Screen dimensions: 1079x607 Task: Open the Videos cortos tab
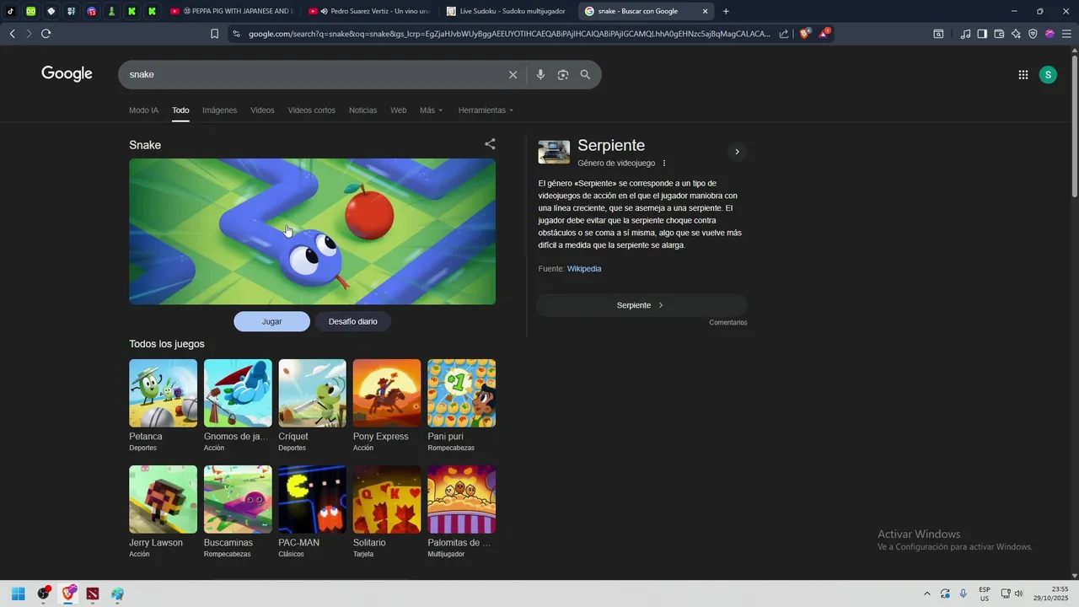pyautogui.click(x=311, y=110)
